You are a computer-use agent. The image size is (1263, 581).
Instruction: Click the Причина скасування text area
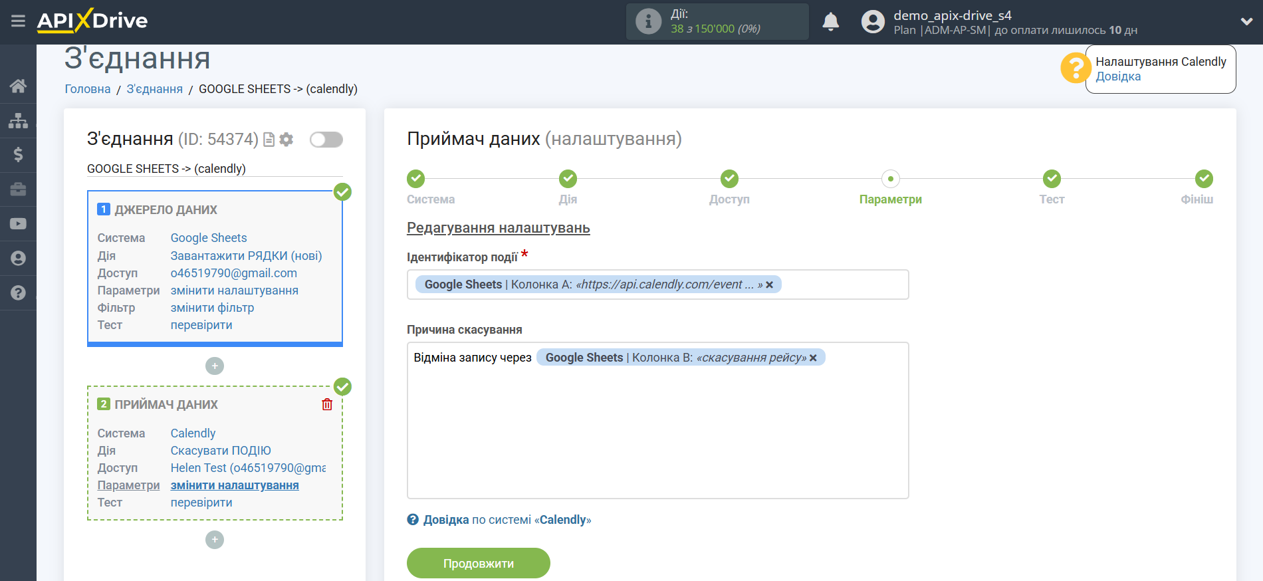[x=657, y=420]
